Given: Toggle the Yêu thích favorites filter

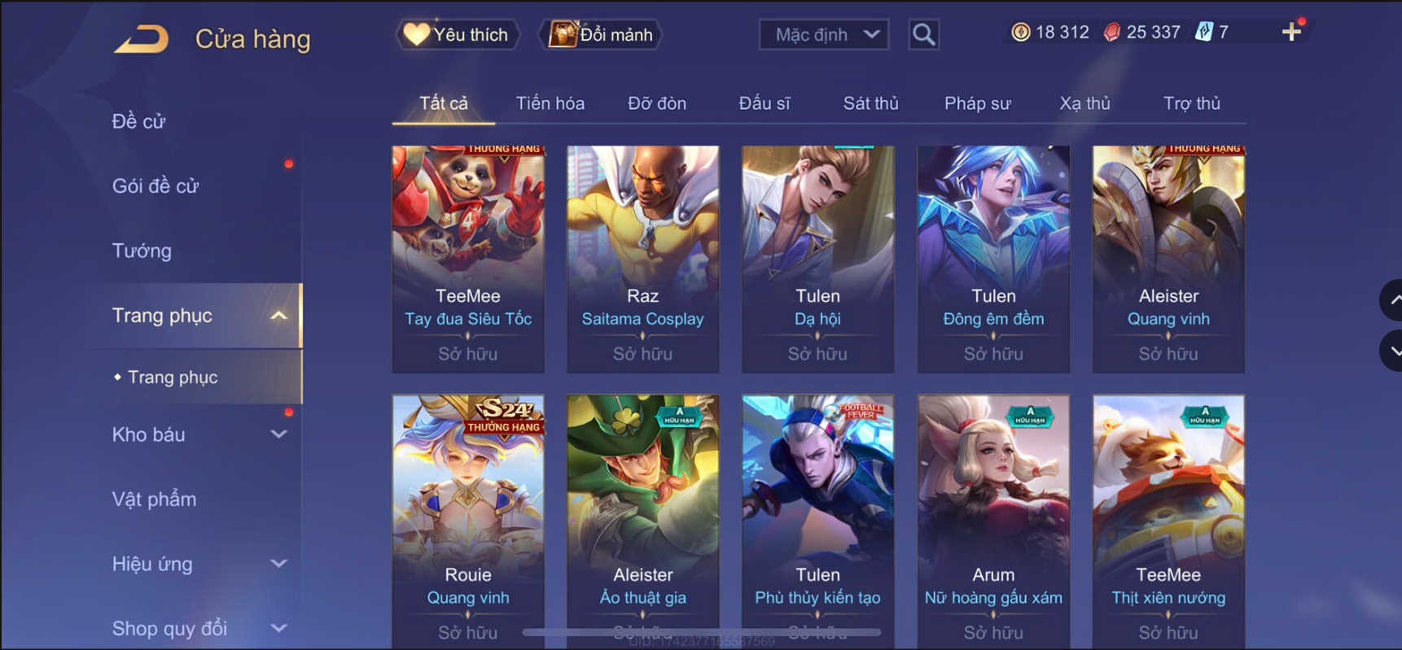Looking at the screenshot, I should pyautogui.click(x=458, y=34).
